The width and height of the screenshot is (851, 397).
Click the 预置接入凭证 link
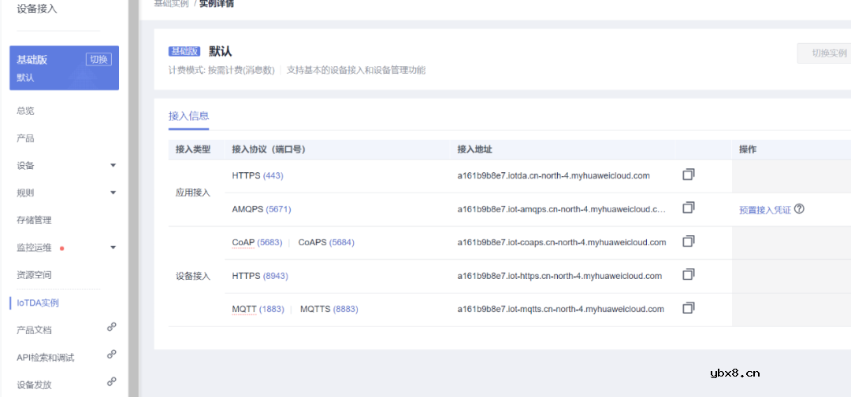click(x=764, y=210)
